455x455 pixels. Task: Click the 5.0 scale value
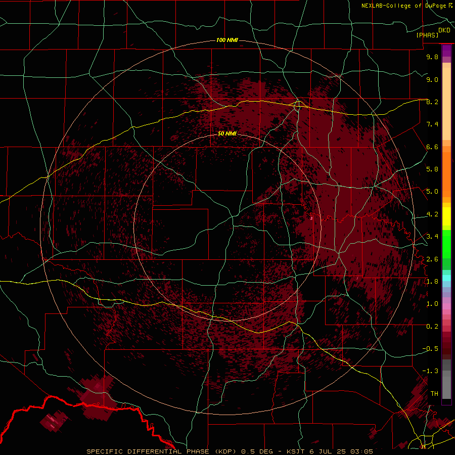tap(432, 192)
